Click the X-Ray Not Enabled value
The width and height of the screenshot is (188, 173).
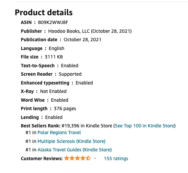click(53, 92)
